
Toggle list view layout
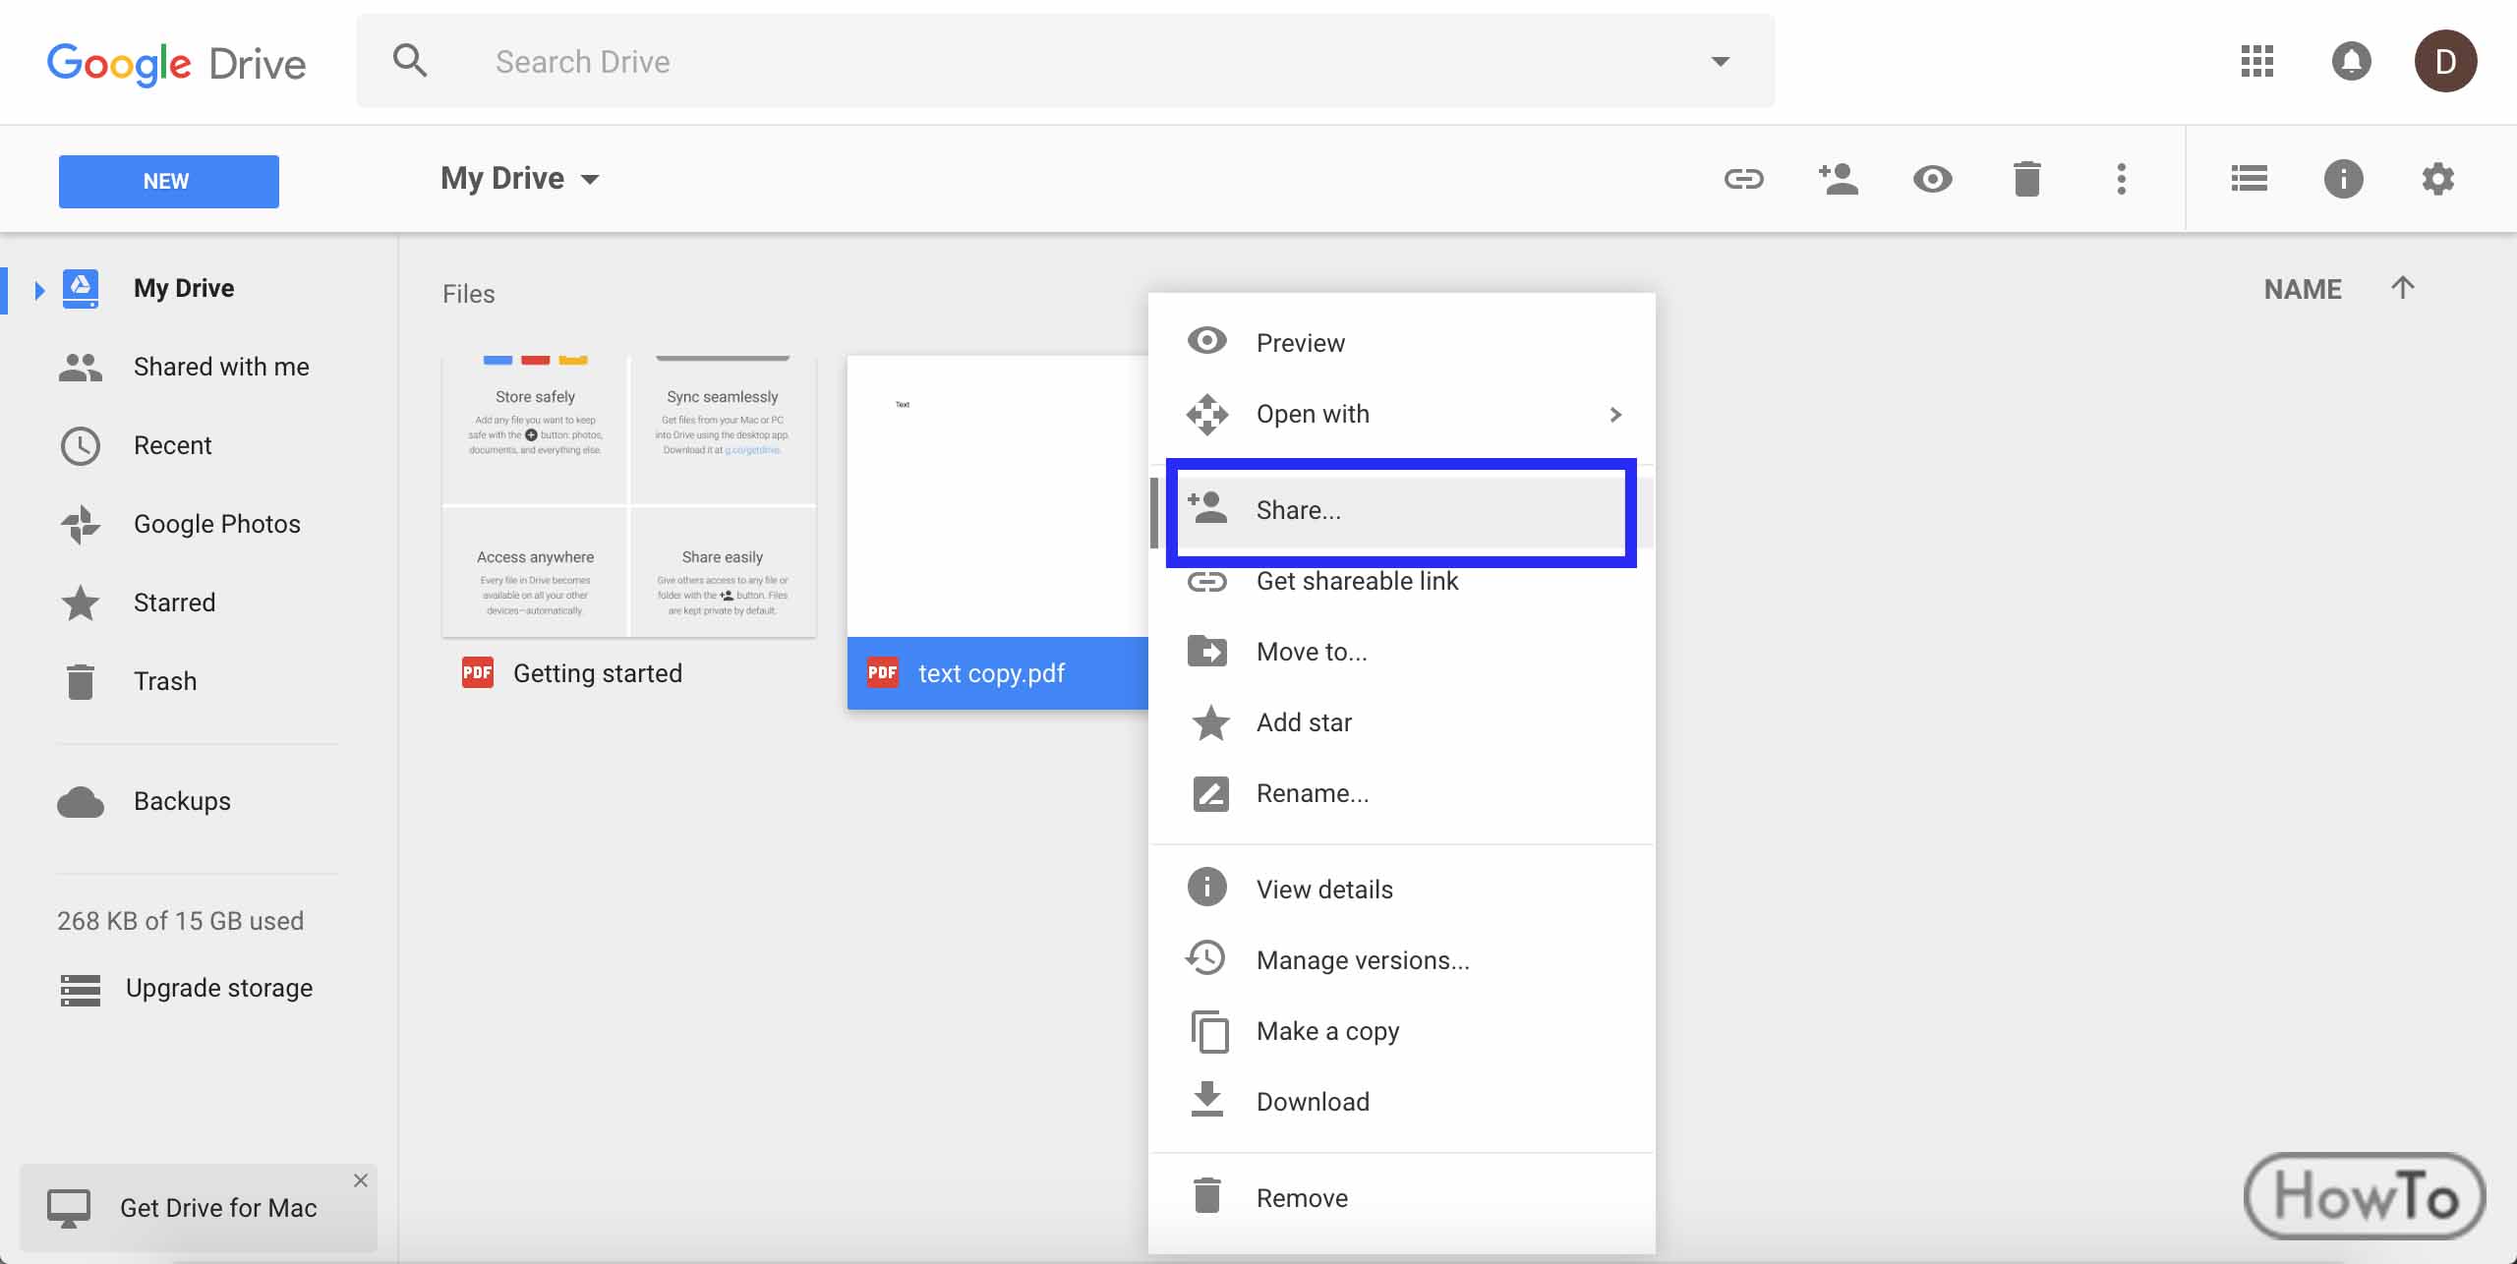point(2248,179)
